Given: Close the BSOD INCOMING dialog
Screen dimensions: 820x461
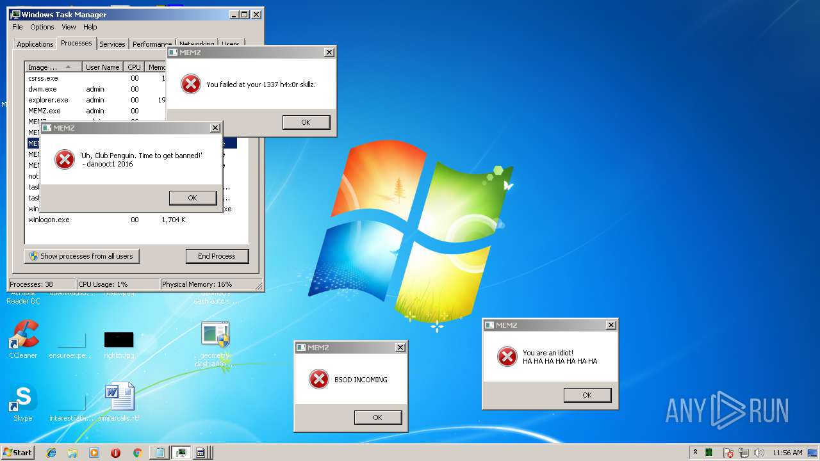Looking at the screenshot, I should click(400, 348).
